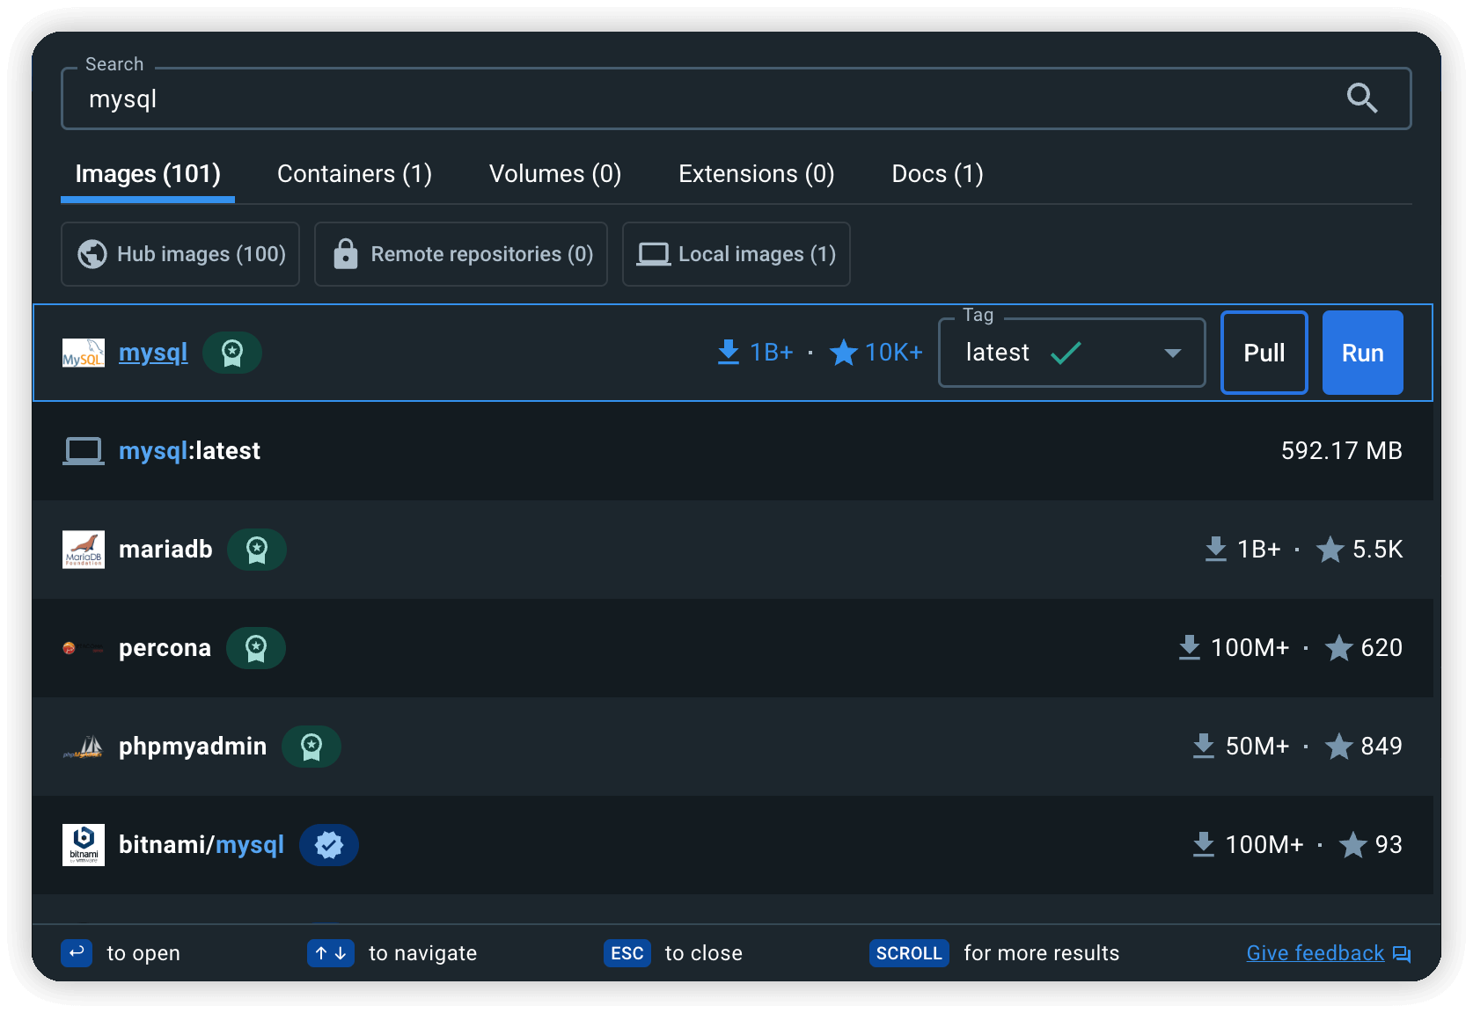
Task: Select the local mysql:latest image row
Action: tap(733, 451)
